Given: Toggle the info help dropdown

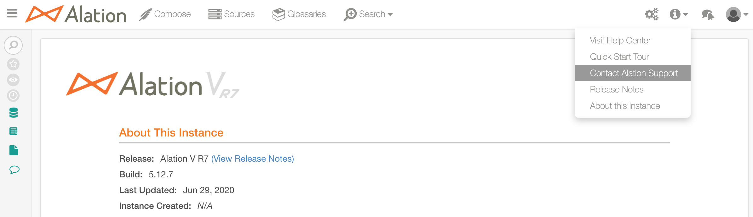Looking at the screenshot, I should pos(679,14).
